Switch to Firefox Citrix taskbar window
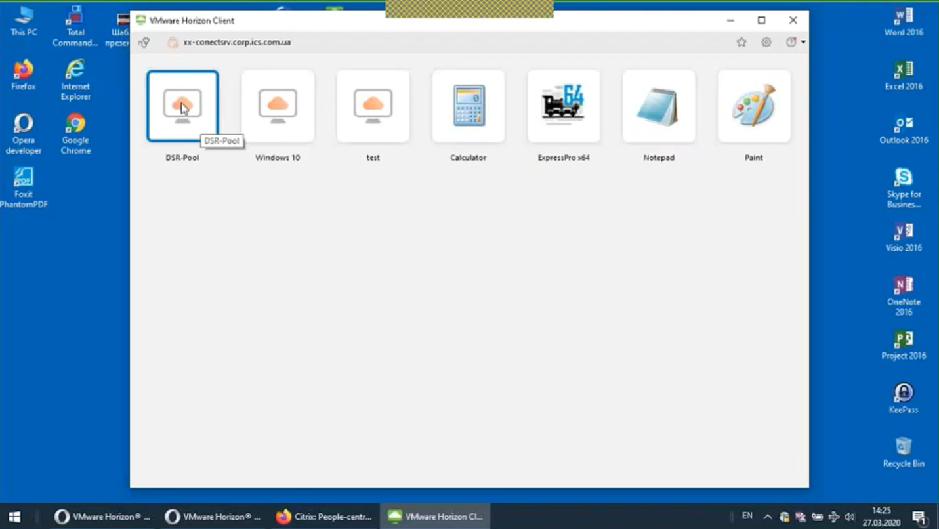The image size is (939, 529). (x=324, y=517)
